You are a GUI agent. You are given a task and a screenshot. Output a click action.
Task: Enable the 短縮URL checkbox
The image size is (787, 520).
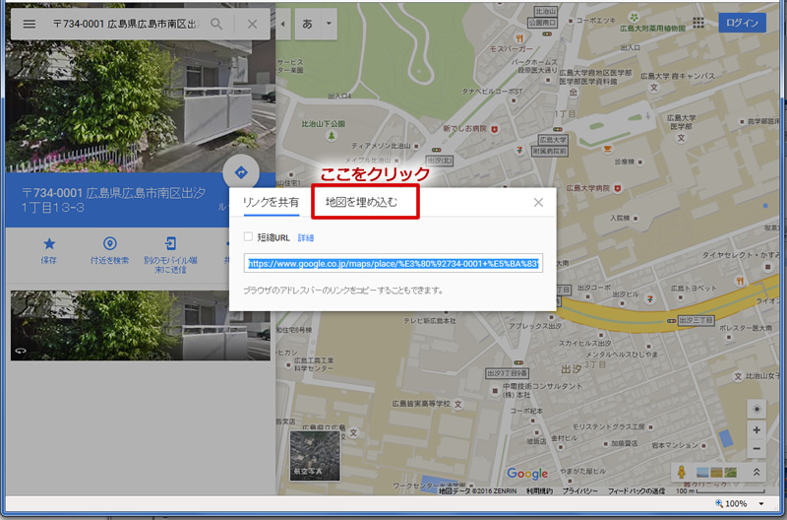[248, 237]
